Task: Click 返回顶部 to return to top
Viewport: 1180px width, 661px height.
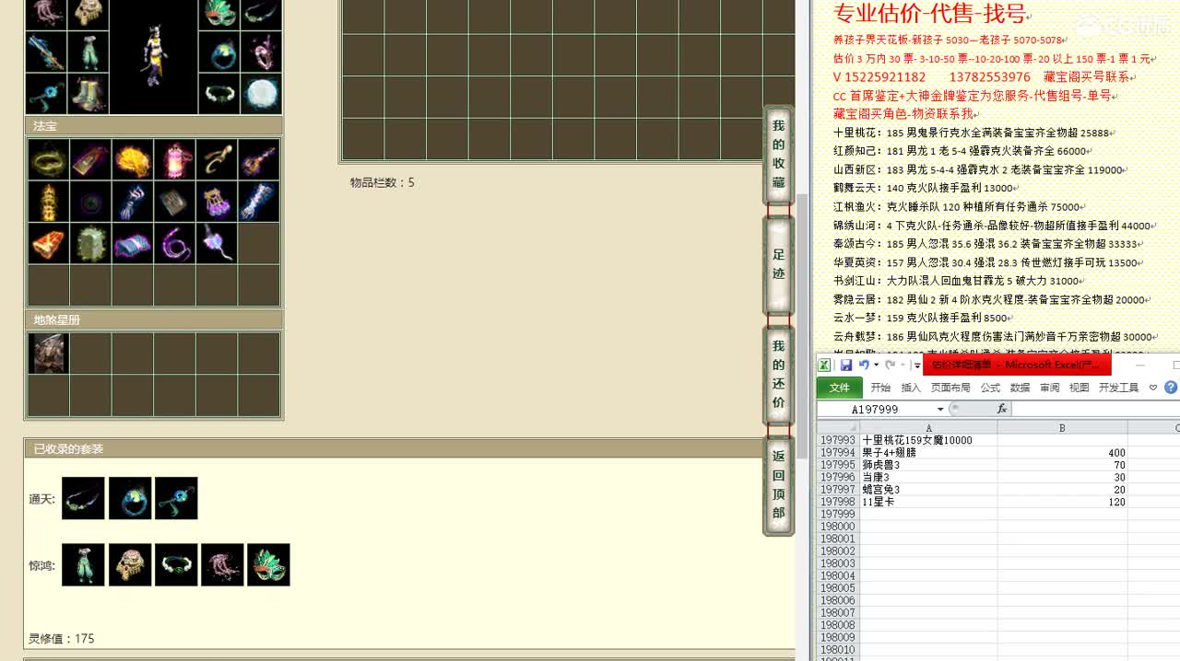Action: [779, 484]
